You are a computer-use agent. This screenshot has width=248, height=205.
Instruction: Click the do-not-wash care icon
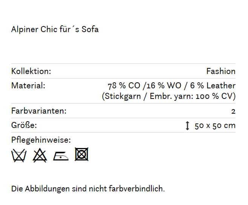pos(19,155)
